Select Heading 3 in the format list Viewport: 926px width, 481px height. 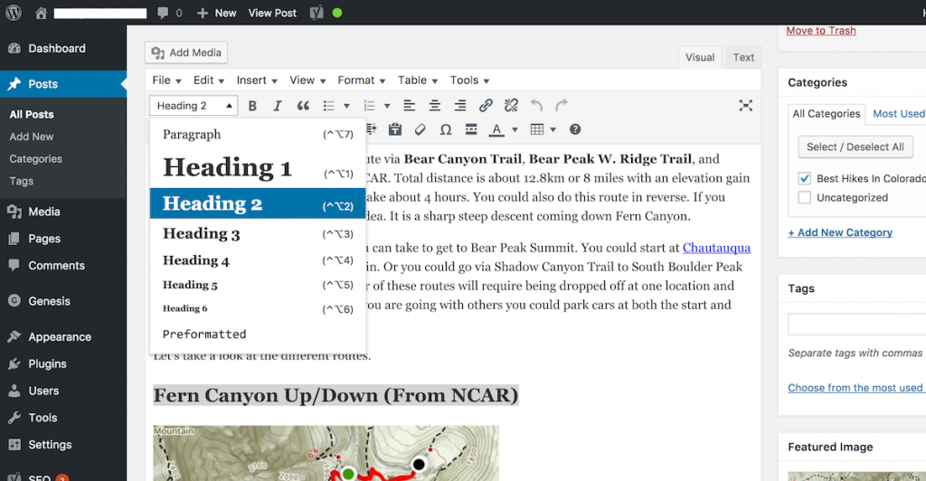click(258, 233)
